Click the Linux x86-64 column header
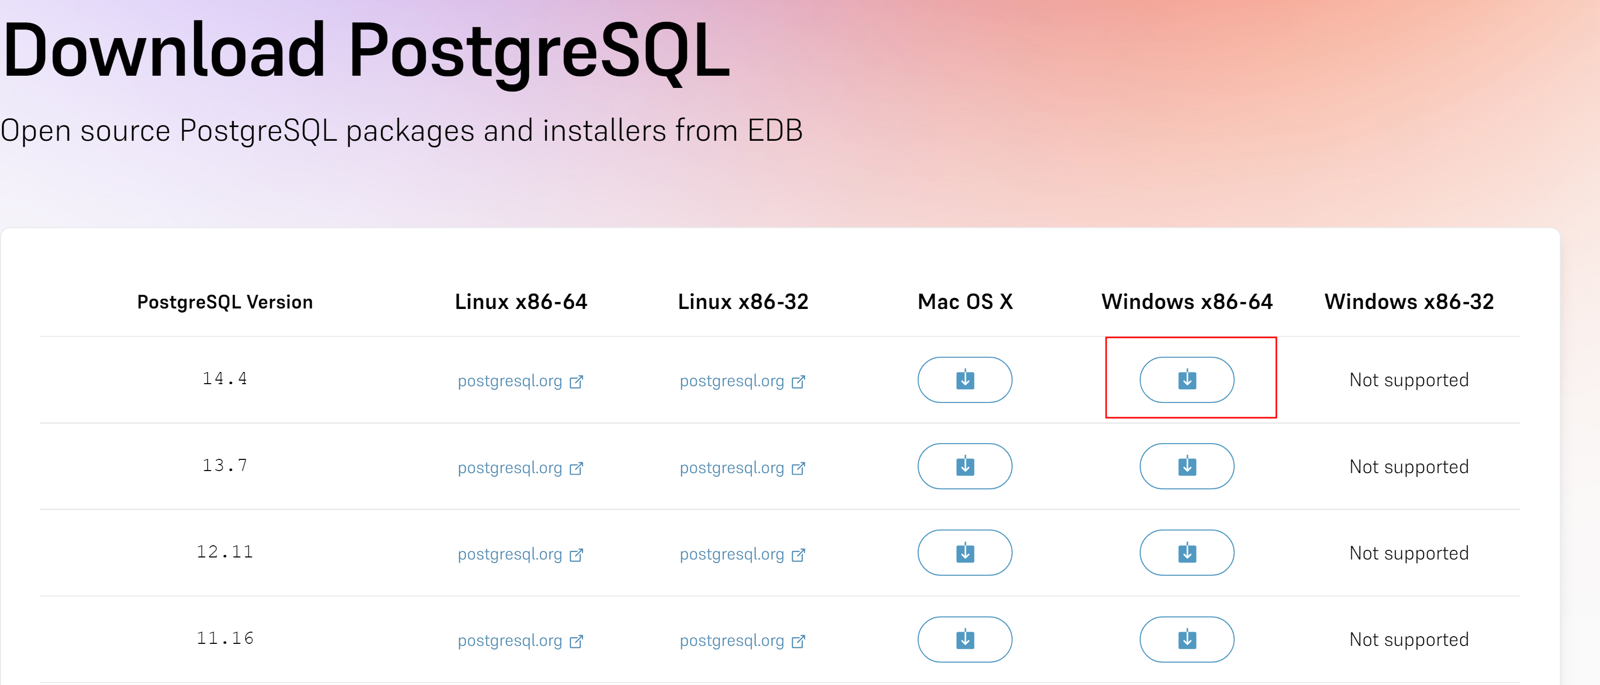 520,302
